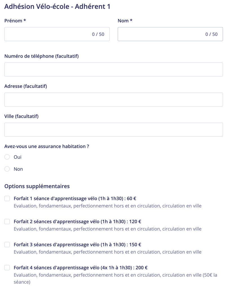Viewport: 228px width, 288px height.
Task: Tick the Forfait 1 séance 60 € checkbox
Action: tap(7, 199)
